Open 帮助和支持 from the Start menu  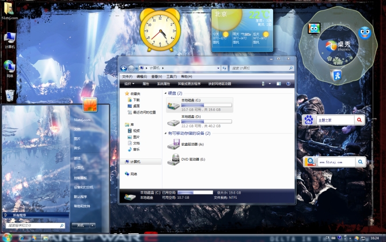[x=82, y=206]
